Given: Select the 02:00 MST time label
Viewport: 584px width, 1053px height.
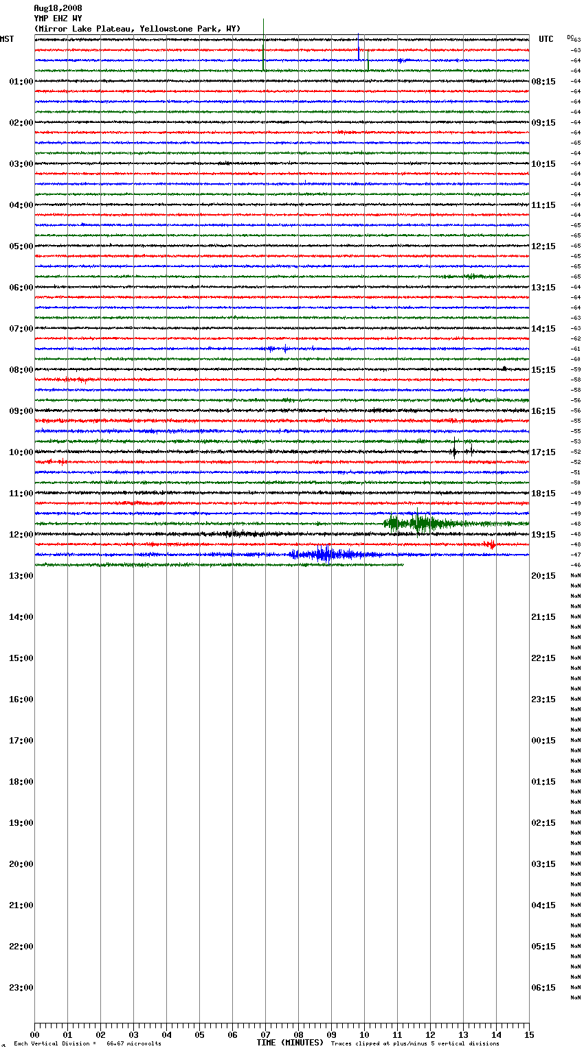Looking at the screenshot, I should pyautogui.click(x=21, y=123).
